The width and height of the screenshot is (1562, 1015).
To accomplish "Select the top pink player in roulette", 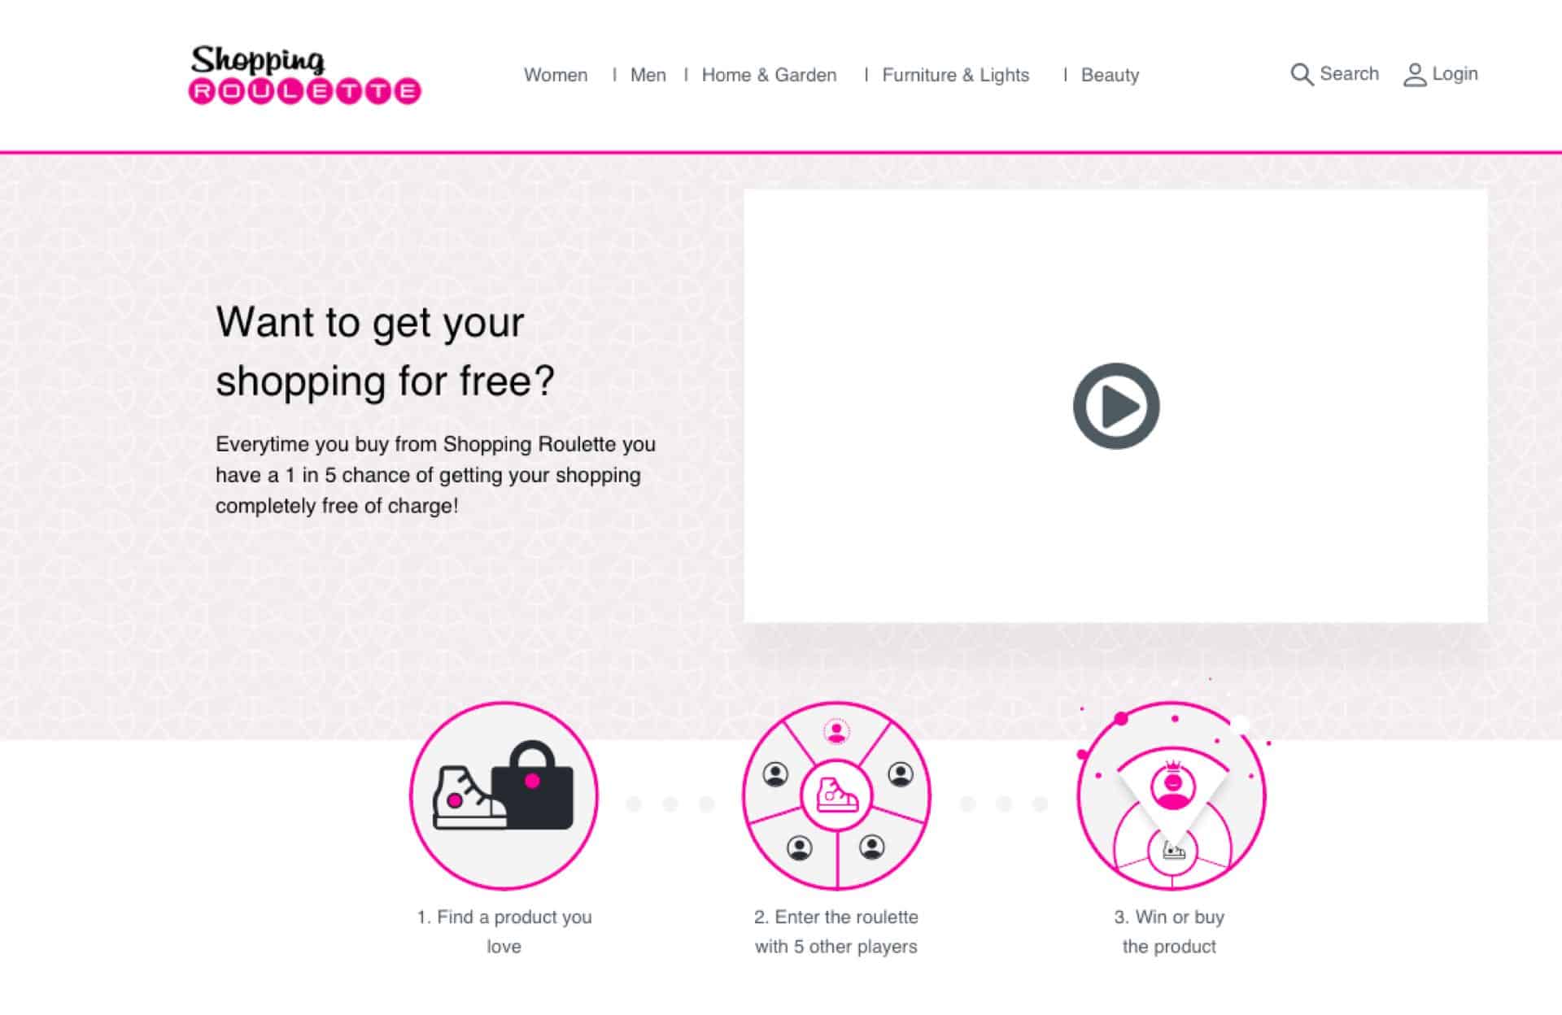I will tap(836, 731).
